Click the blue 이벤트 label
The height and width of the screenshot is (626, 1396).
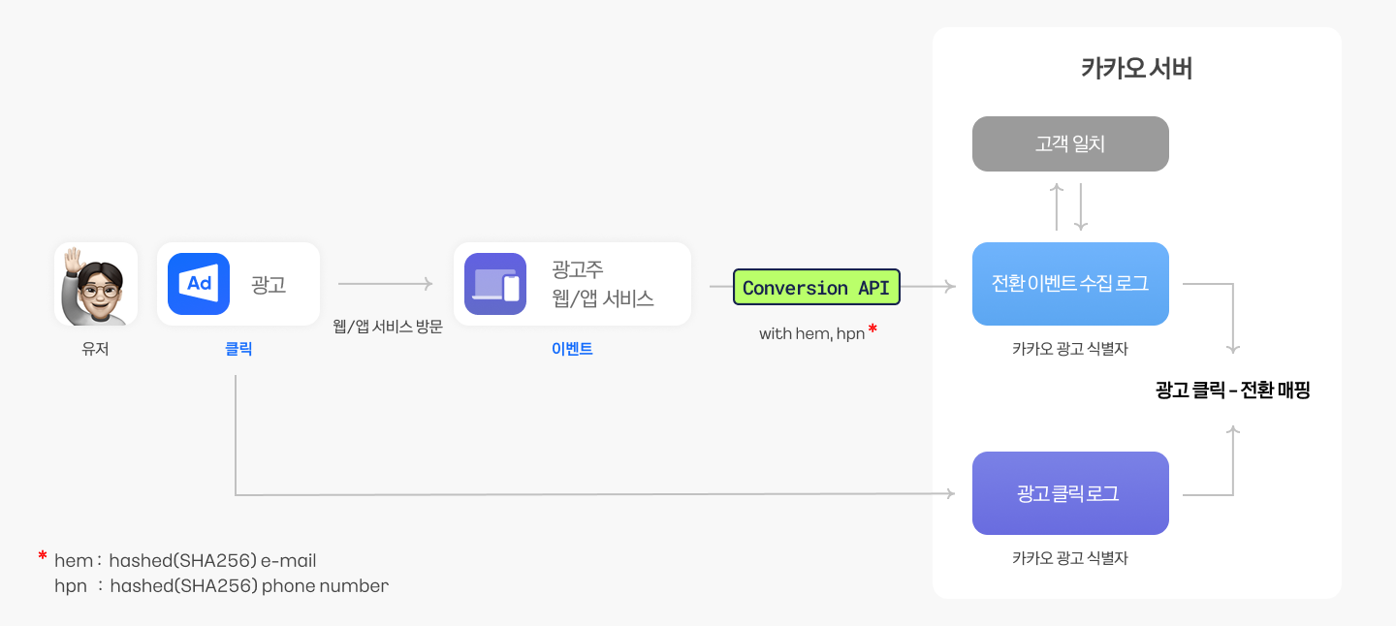[x=572, y=349]
